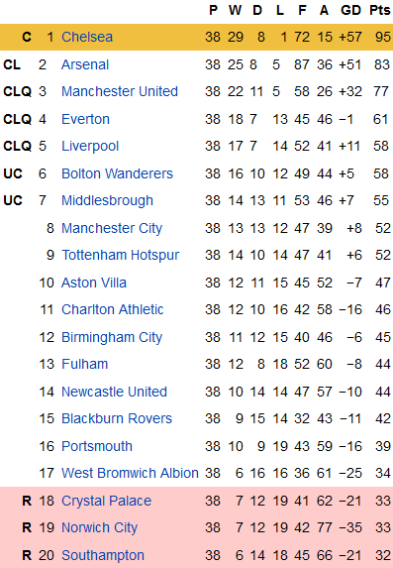The height and width of the screenshot is (568, 393).
Task: Open the Birmingham City link
Action: 112,338
